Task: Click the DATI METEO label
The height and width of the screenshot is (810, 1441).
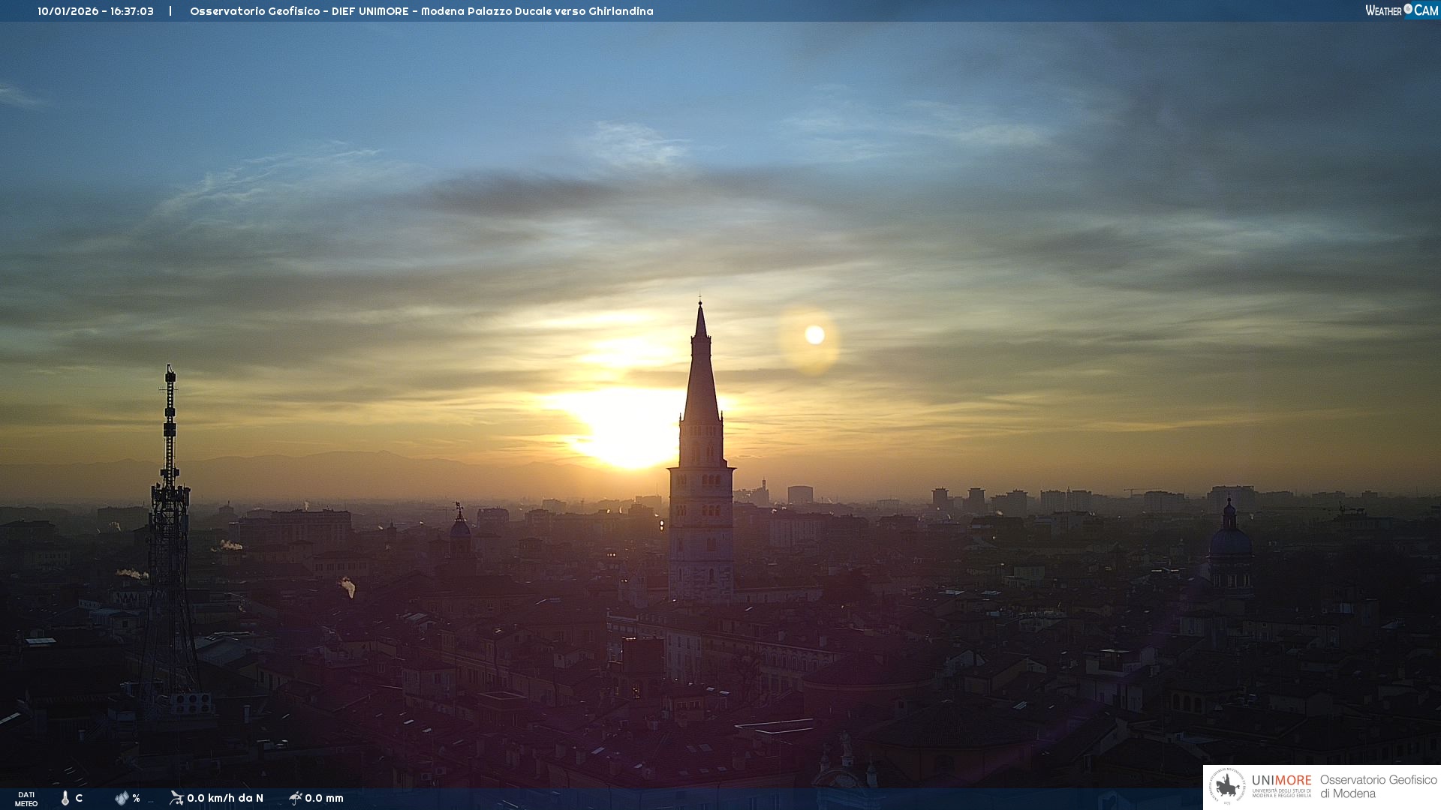Action: [26, 799]
